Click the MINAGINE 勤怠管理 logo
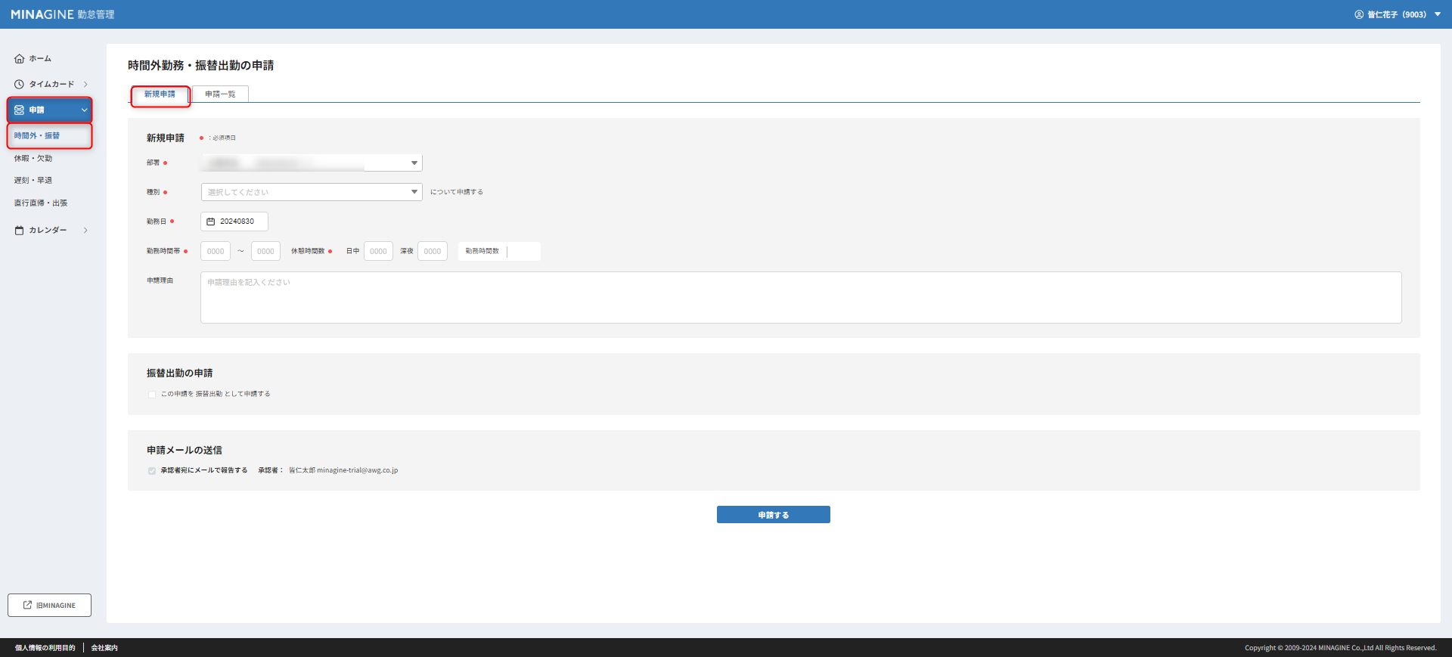Viewport: 1452px width, 657px height. pos(63,14)
